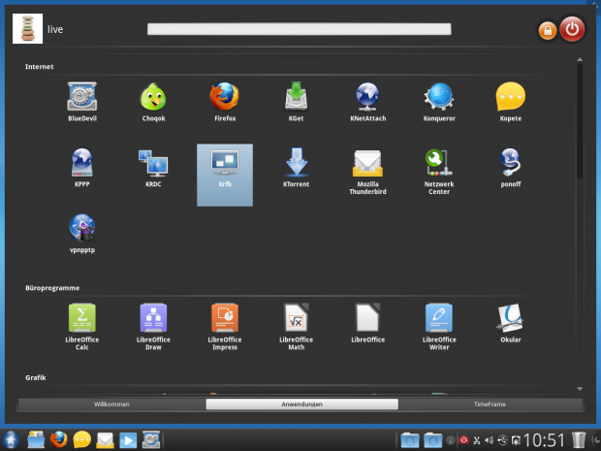
Task: Click the first folder icon near tray
Action: coord(410,440)
